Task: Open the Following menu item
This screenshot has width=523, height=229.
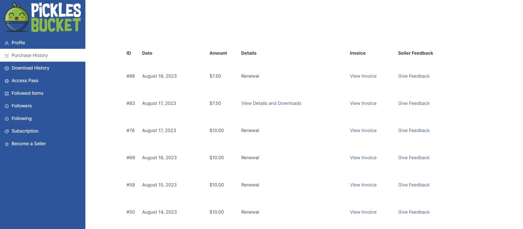Action: click(x=22, y=118)
